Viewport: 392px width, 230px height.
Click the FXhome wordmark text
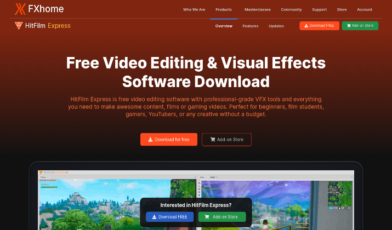tap(46, 9)
